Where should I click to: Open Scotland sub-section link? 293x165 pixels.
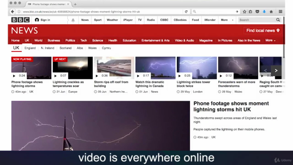tap(65, 48)
